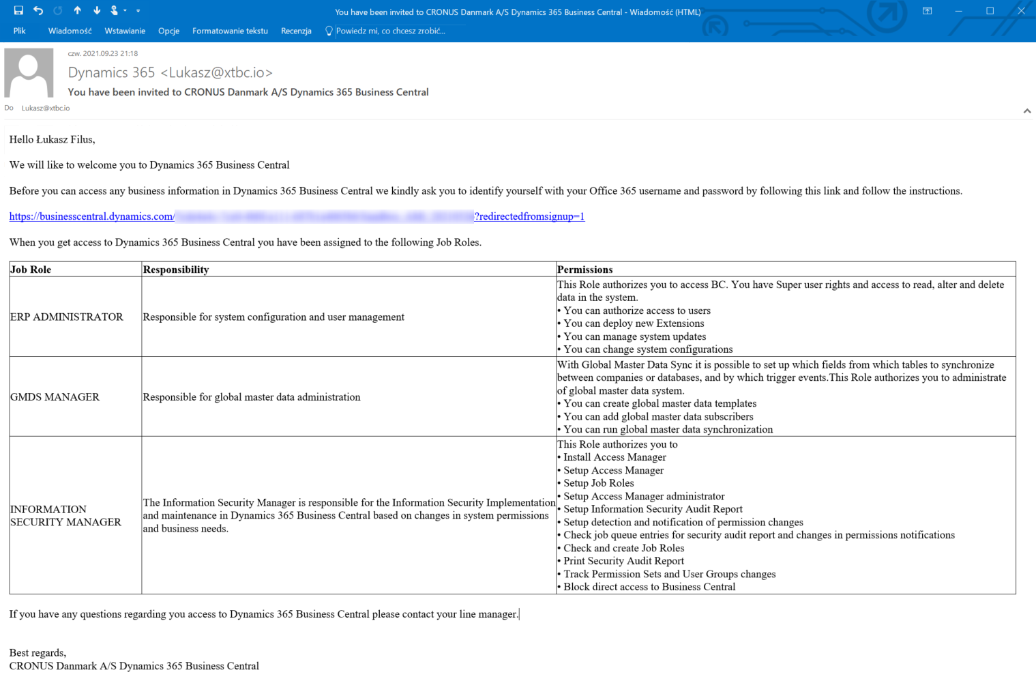Screen dimensions: 1036x694
Task: Switch to the Wstawianie tab
Action: [x=125, y=31]
